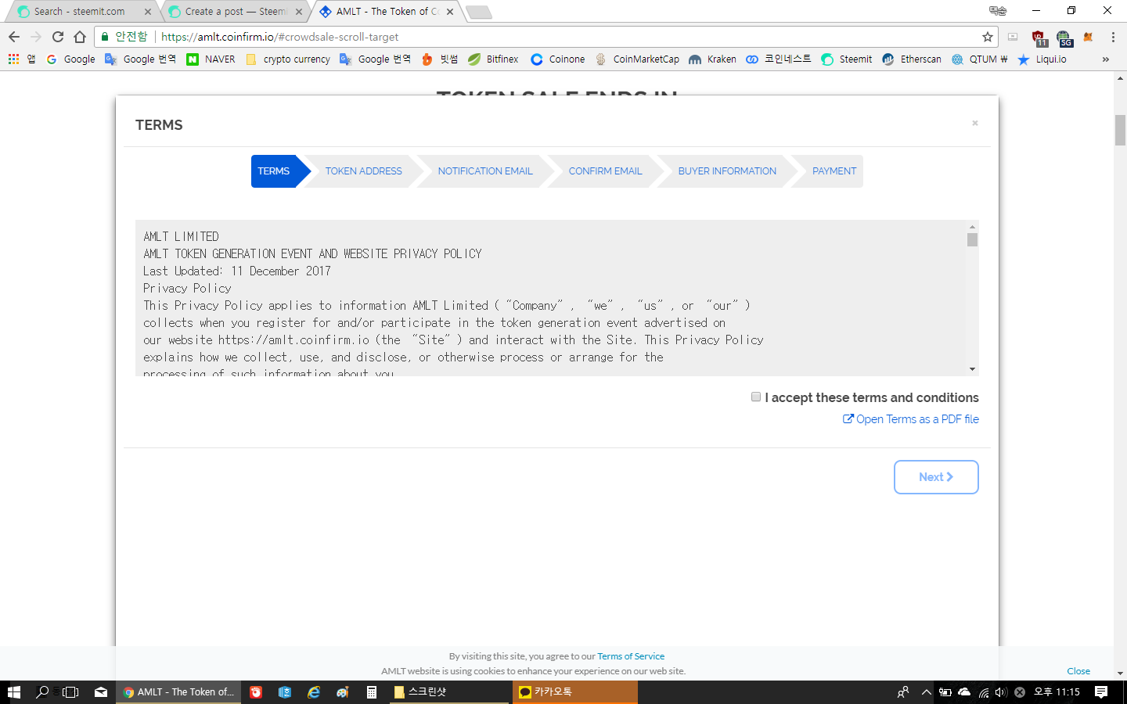Open the Windows Action Center notifications
The image size is (1127, 704).
1101,692
